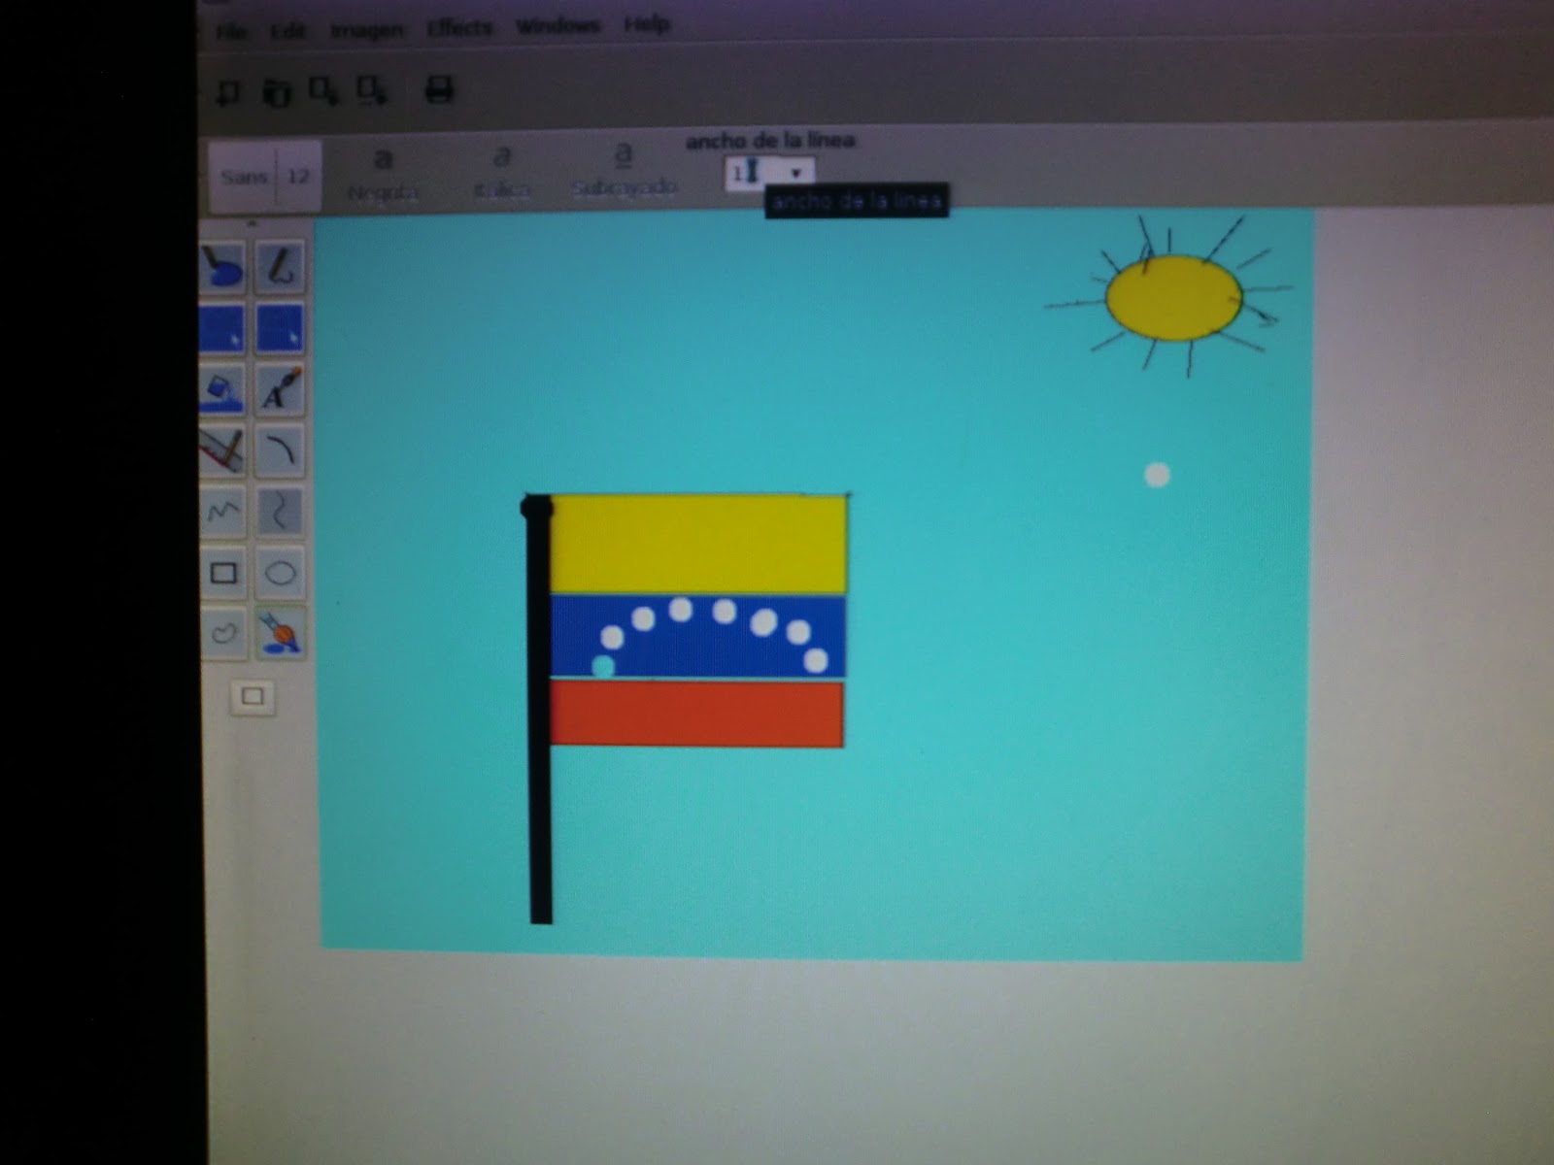The width and height of the screenshot is (1554, 1165).
Task: Select the freehand pencil tool
Action: pos(280,267)
